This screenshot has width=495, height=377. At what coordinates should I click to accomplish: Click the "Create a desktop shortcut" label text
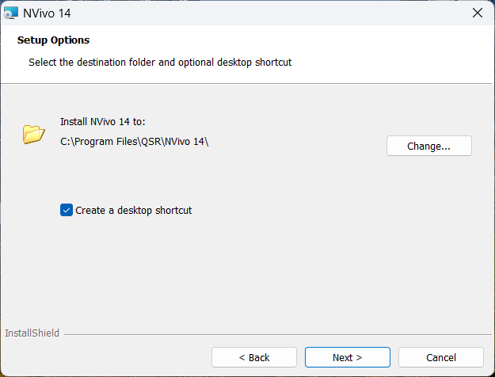(133, 211)
